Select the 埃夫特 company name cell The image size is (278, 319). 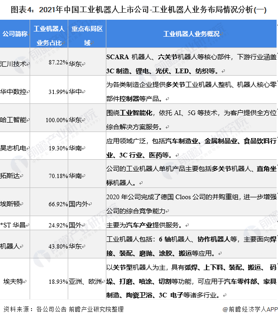[15, 281]
